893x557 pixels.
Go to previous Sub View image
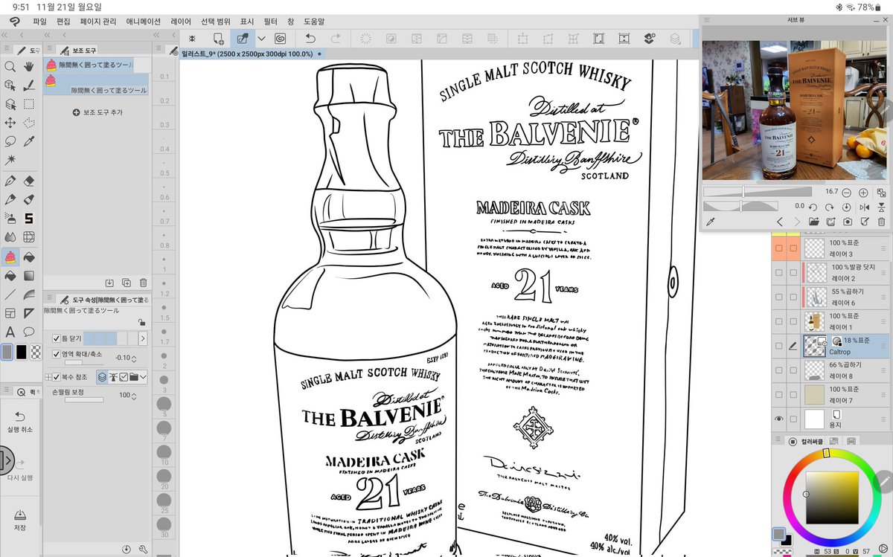pyautogui.click(x=780, y=222)
